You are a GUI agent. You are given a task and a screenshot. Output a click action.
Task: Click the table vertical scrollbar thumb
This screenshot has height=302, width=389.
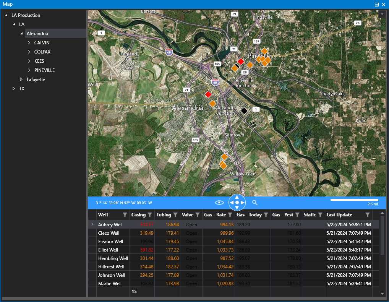point(382,236)
